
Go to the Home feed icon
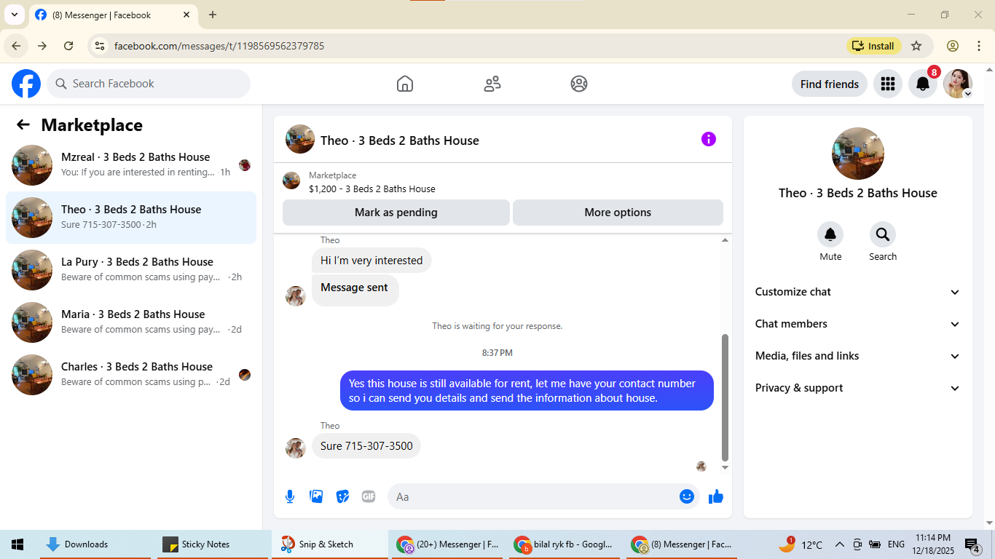pos(405,84)
